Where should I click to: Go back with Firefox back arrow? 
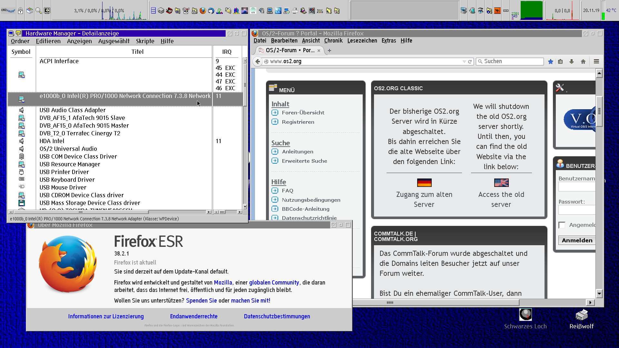258,61
